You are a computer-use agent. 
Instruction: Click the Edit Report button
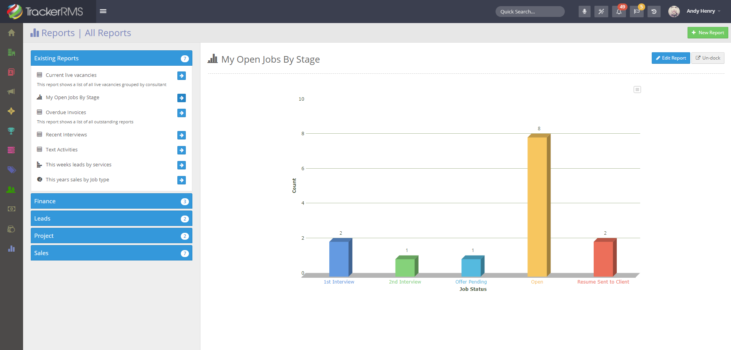point(671,58)
